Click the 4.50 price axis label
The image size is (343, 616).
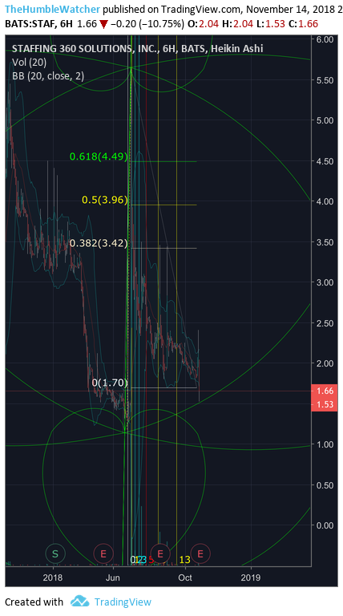(325, 161)
